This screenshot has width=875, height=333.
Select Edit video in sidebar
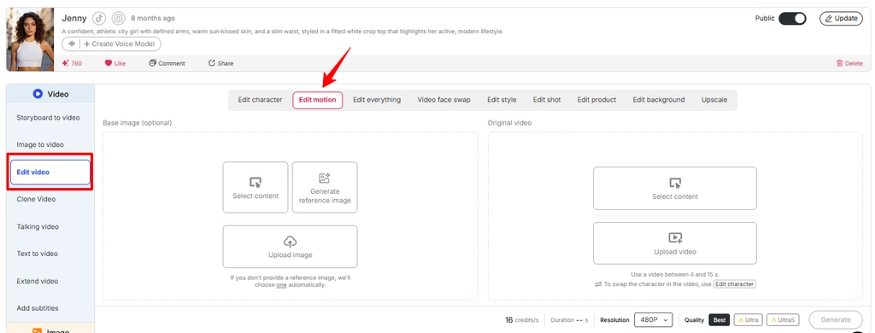click(x=50, y=172)
